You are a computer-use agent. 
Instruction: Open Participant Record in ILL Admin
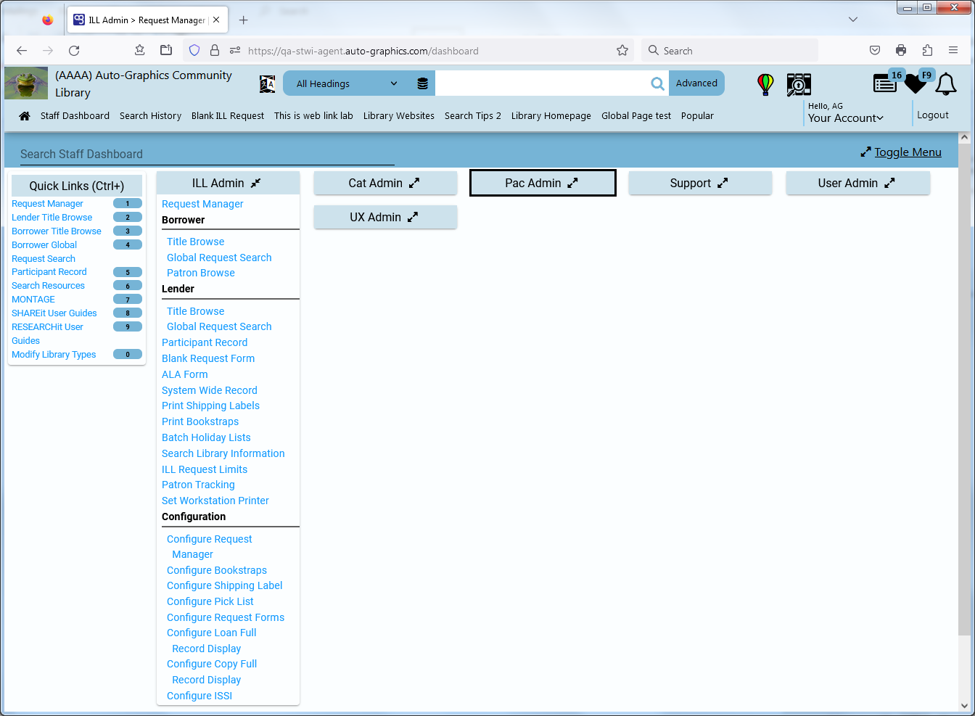(205, 342)
